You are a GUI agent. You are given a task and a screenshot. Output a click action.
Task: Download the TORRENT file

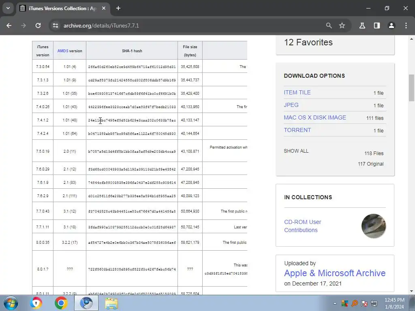[x=297, y=130]
